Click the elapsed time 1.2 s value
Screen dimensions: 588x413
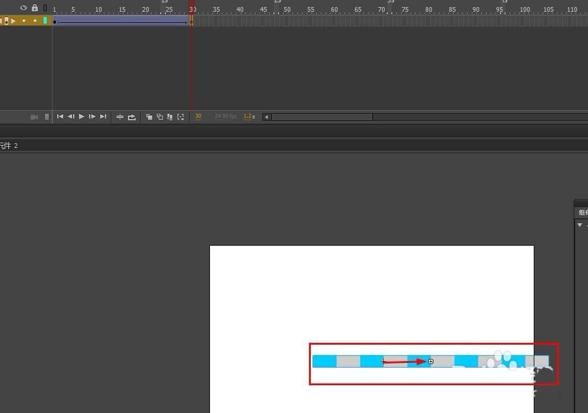(x=249, y=116)
